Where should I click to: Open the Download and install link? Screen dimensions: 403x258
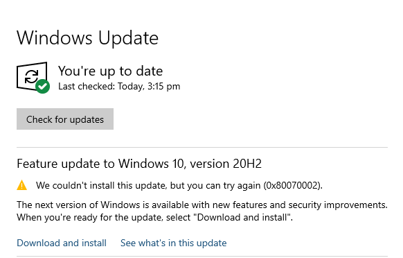tap(62, 243)
